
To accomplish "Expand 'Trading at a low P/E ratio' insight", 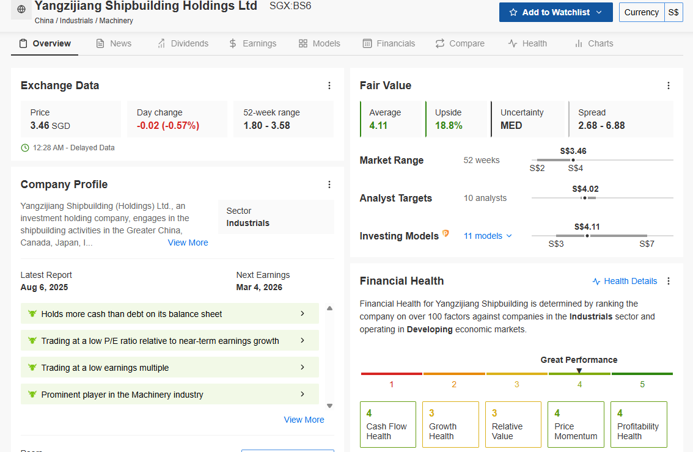I will tap(170, 341).
